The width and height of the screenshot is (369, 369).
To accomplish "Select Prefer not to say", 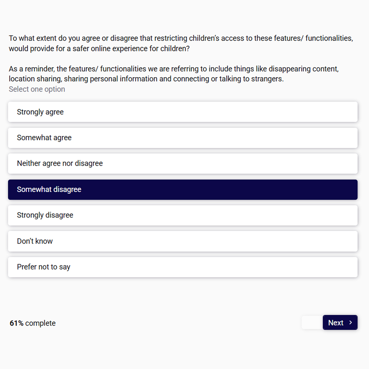I will [x=182, y=267].
